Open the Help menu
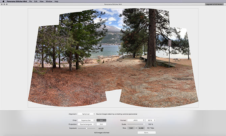 (x=56, y=1)
